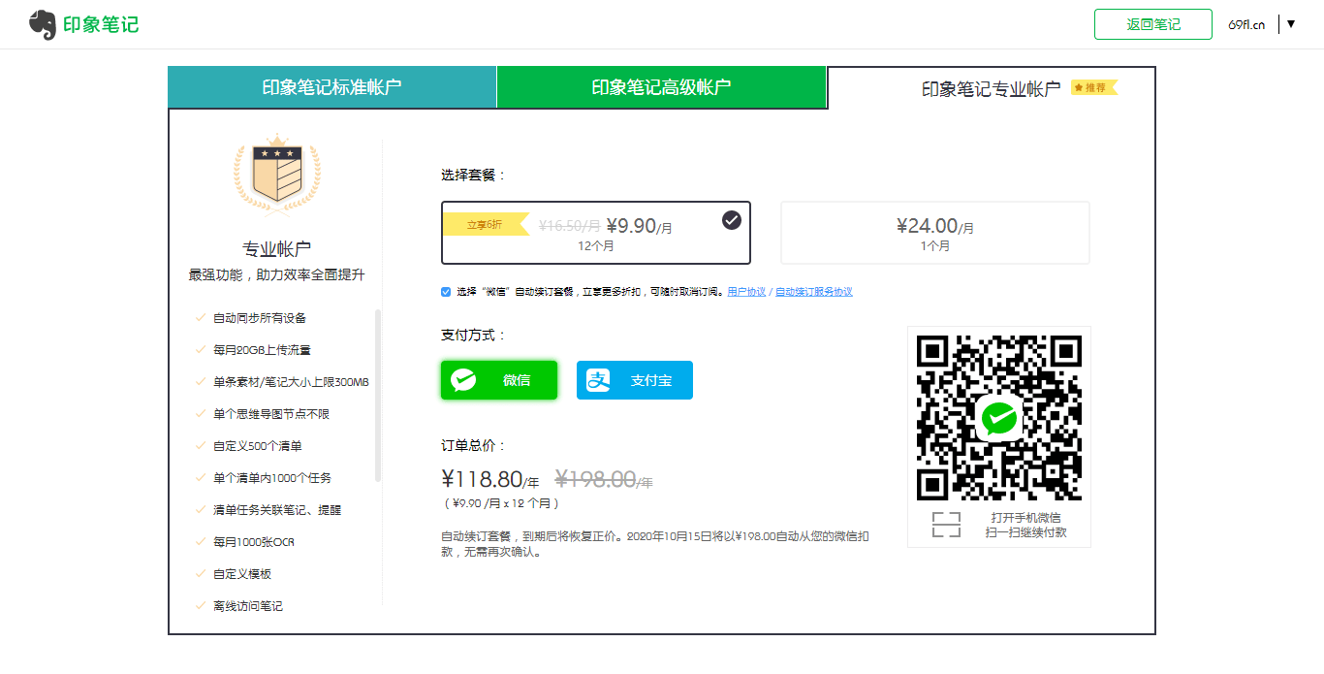The image size is (1324, 674).
Task: Open the account dropdown arrow next to 69fl.cn
Action: coord(1290,24)
